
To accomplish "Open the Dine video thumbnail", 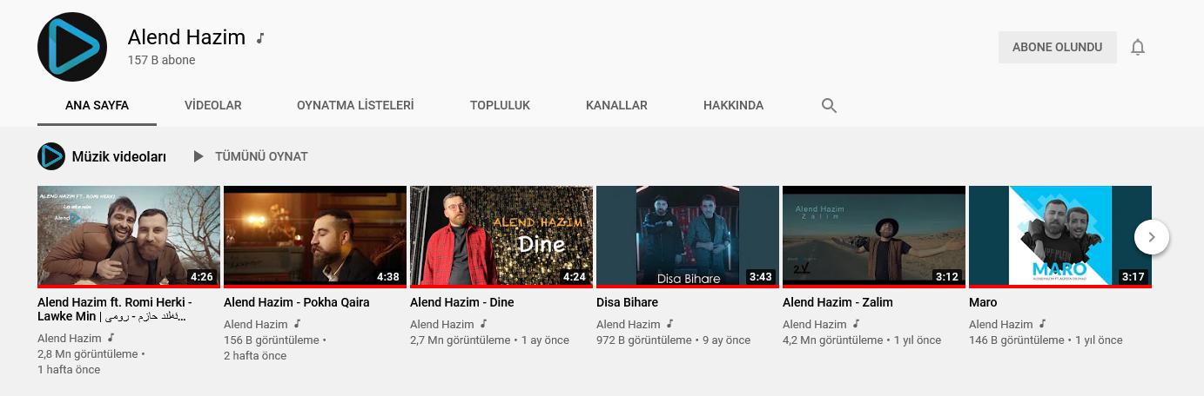I will pyautogui.click(x=501, y=236).
